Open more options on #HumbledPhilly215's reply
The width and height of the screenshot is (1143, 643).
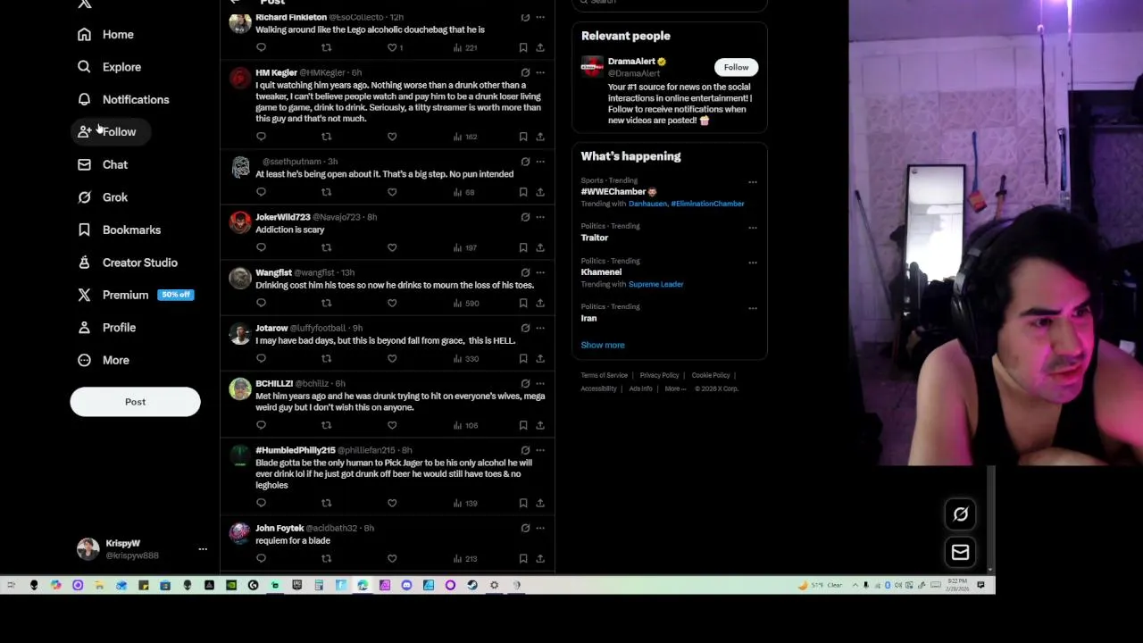click(x=540, y=450)
